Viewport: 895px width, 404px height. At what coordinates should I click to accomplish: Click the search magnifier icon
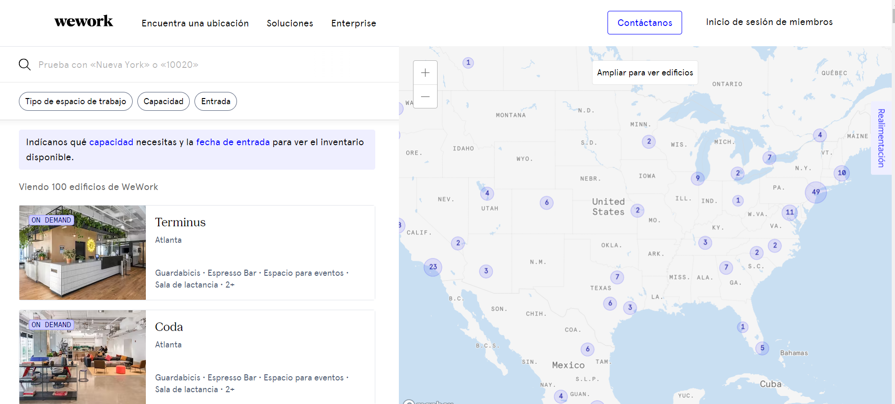[x=25, y=65]
